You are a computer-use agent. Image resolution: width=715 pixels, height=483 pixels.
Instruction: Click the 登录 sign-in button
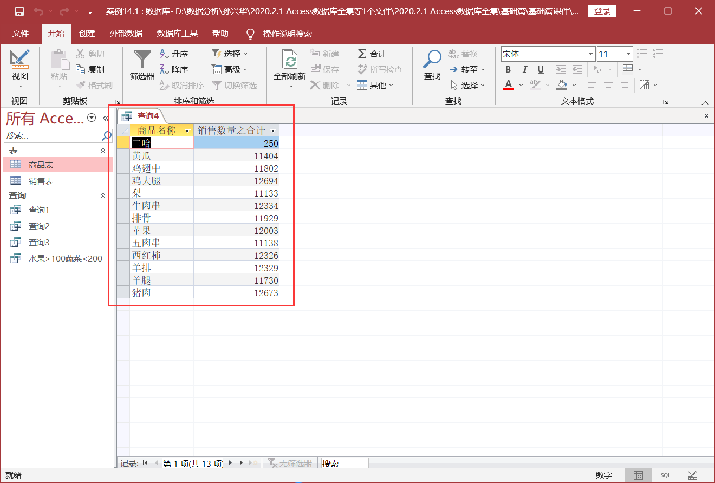coord(602,11)
